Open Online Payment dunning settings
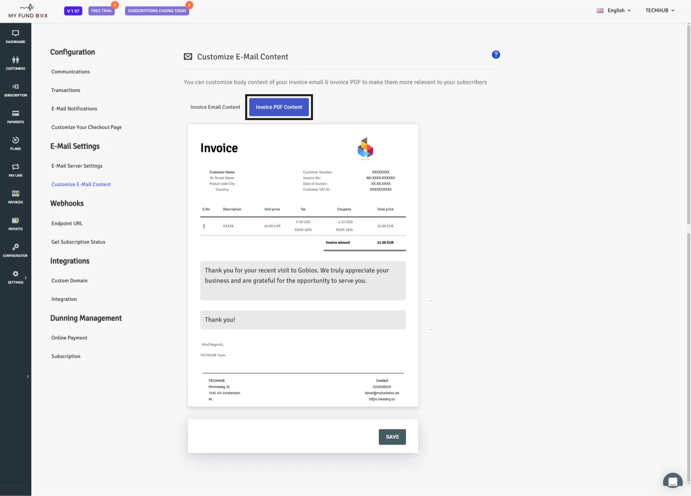Image resolution: width=691 pixels, height=496 pixels. (x=70, y=338)
